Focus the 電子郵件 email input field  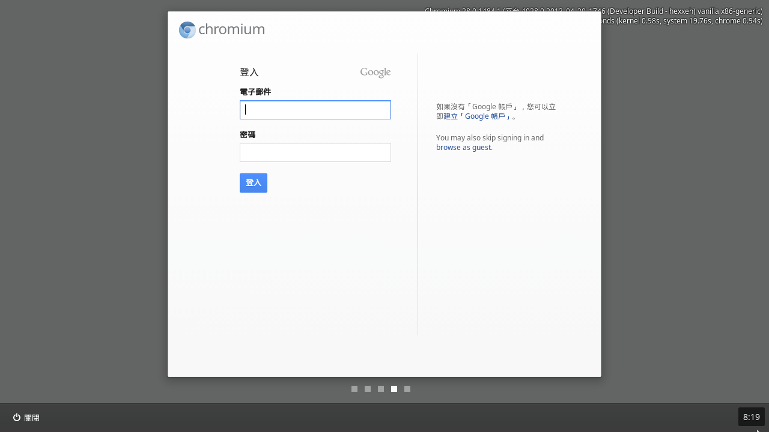click(315, 110)
